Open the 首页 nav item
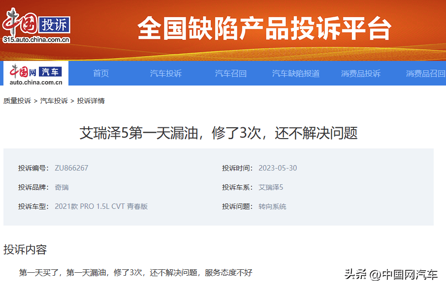 101,74
